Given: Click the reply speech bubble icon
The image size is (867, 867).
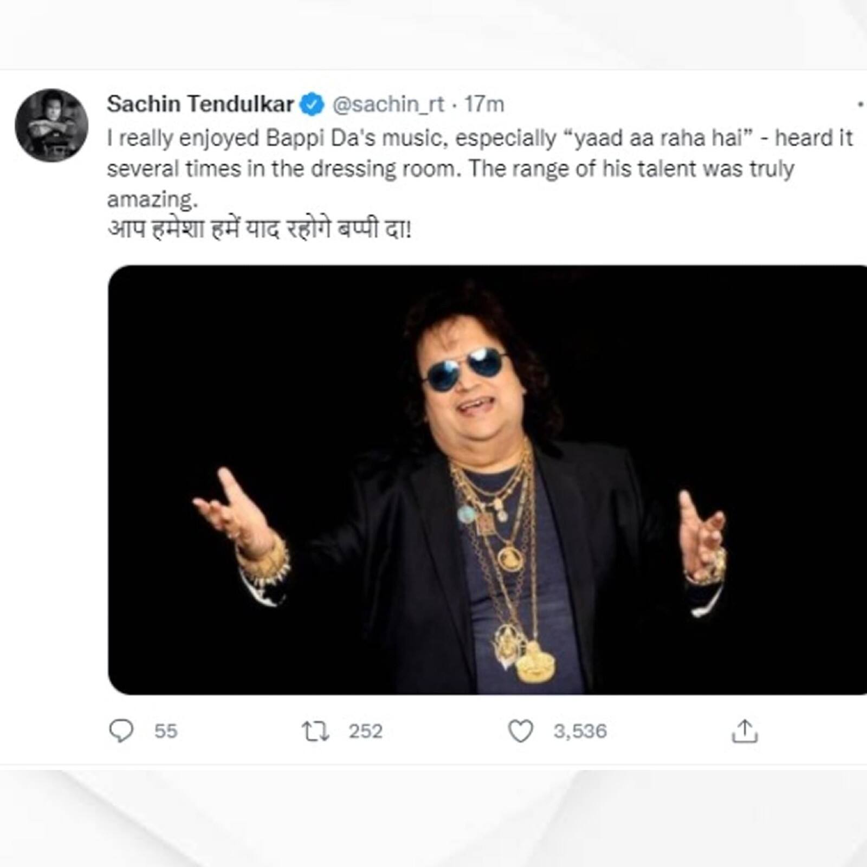Looking at the screenshot, I should [121, 731].
